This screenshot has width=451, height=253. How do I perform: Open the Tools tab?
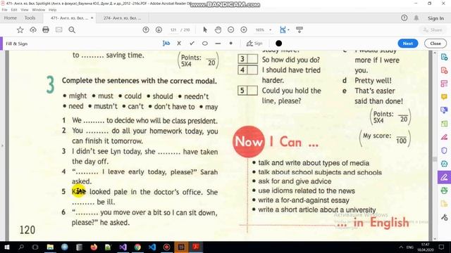[x=30, y=18]
